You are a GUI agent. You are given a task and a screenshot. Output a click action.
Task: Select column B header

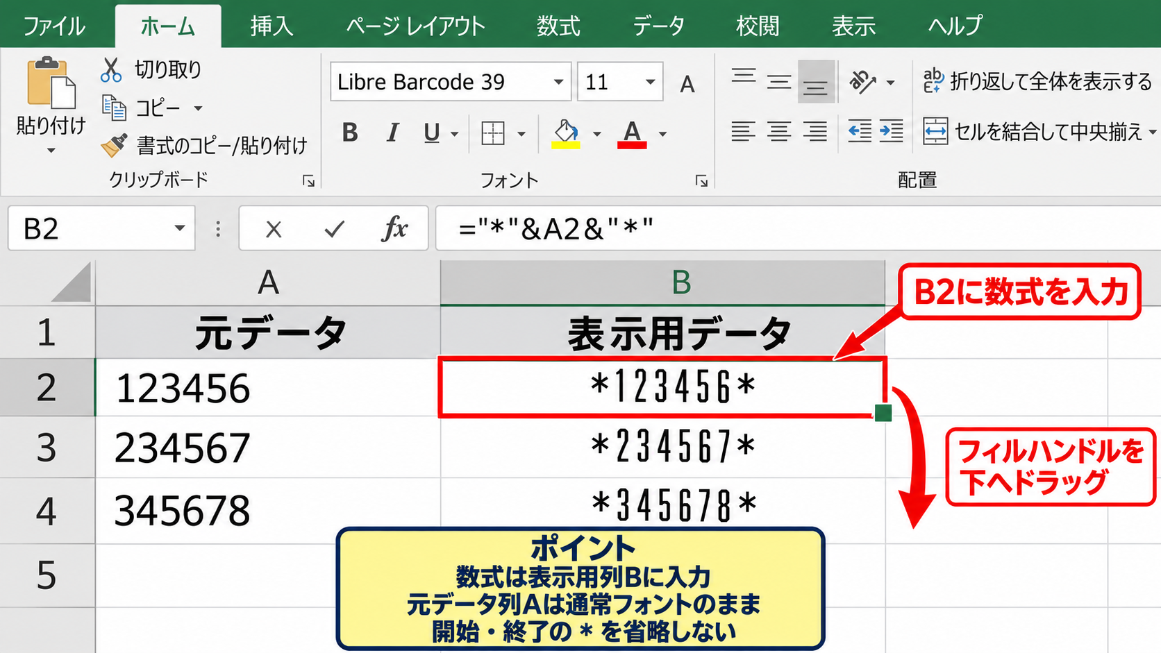pos(663,283)
